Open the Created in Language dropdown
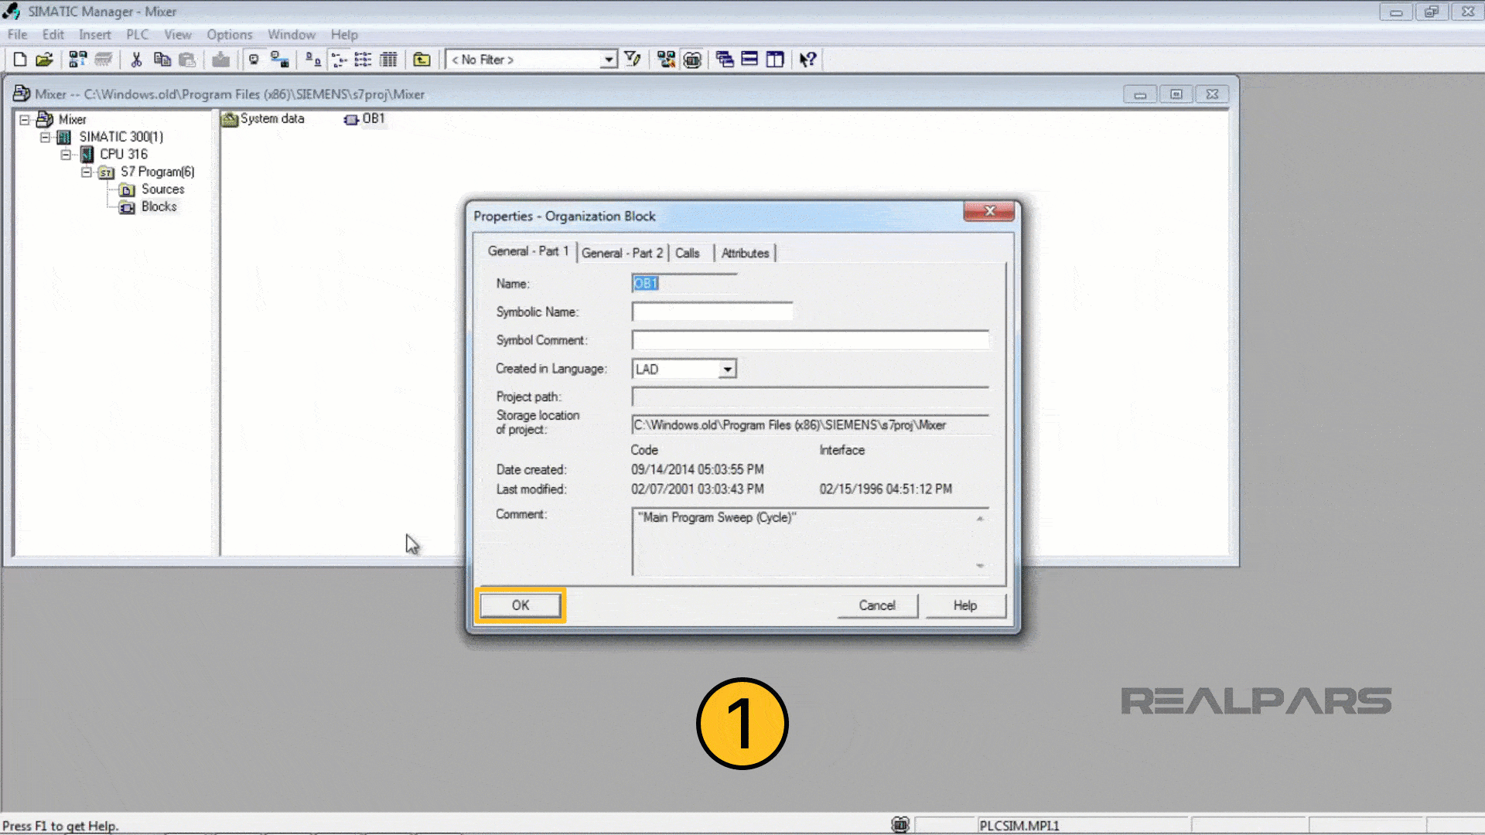 coord(725,369)
